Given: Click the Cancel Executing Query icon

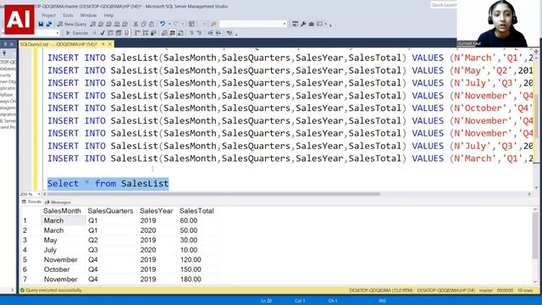Looking at the screenshot, I should click(x=94, y=33).
